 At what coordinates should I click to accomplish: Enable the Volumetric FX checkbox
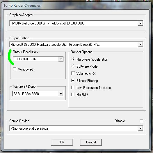[x=73, y=73]
